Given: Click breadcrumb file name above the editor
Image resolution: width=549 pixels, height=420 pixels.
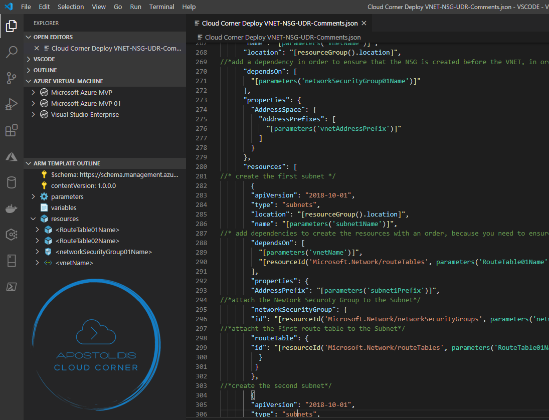Looking at the screenshot, I should click(x=282, y=37).
